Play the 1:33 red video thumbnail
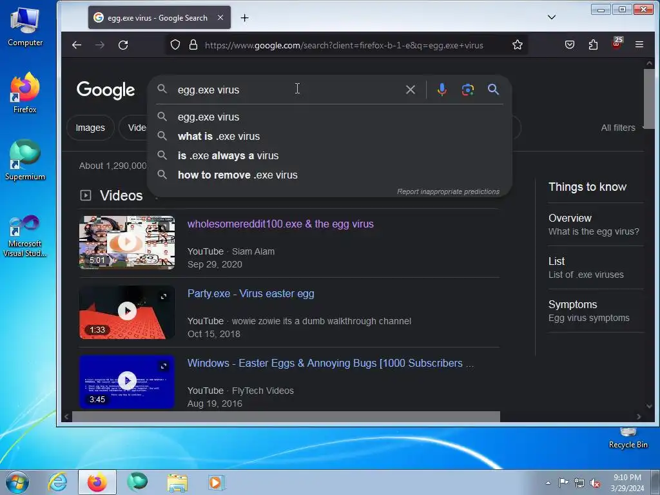The width and height of the screenshot is (660, 495). pyautogui.click(x=127, y=312)
